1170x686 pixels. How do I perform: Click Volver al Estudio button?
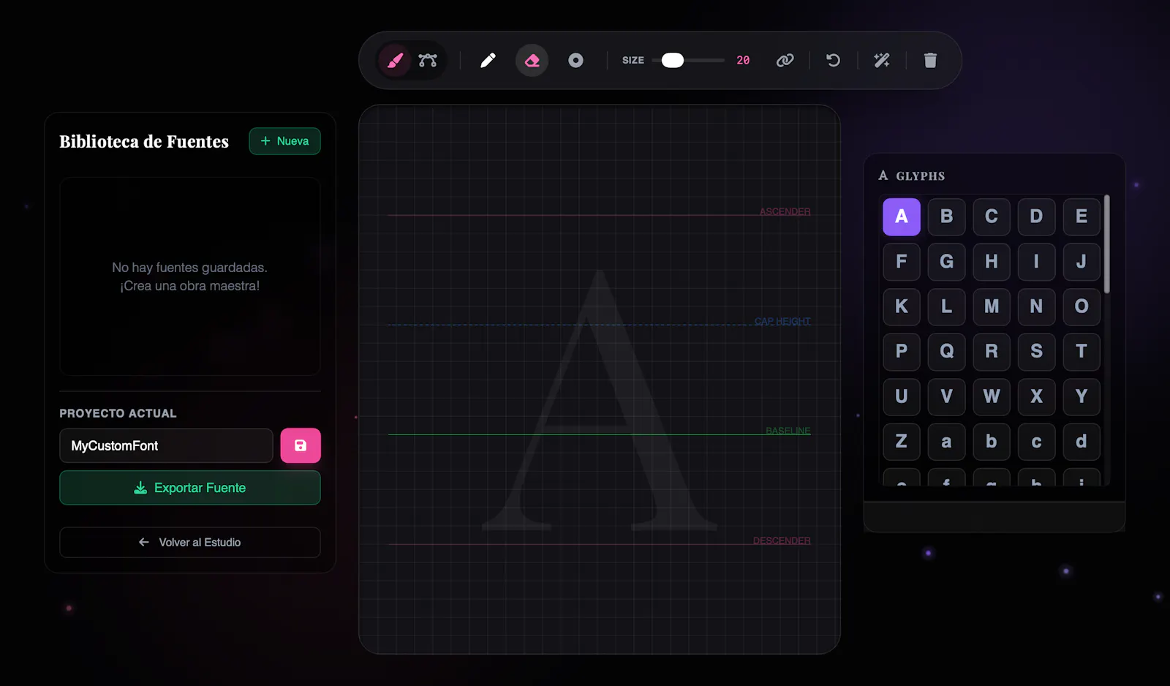click(x=190, y=543)
